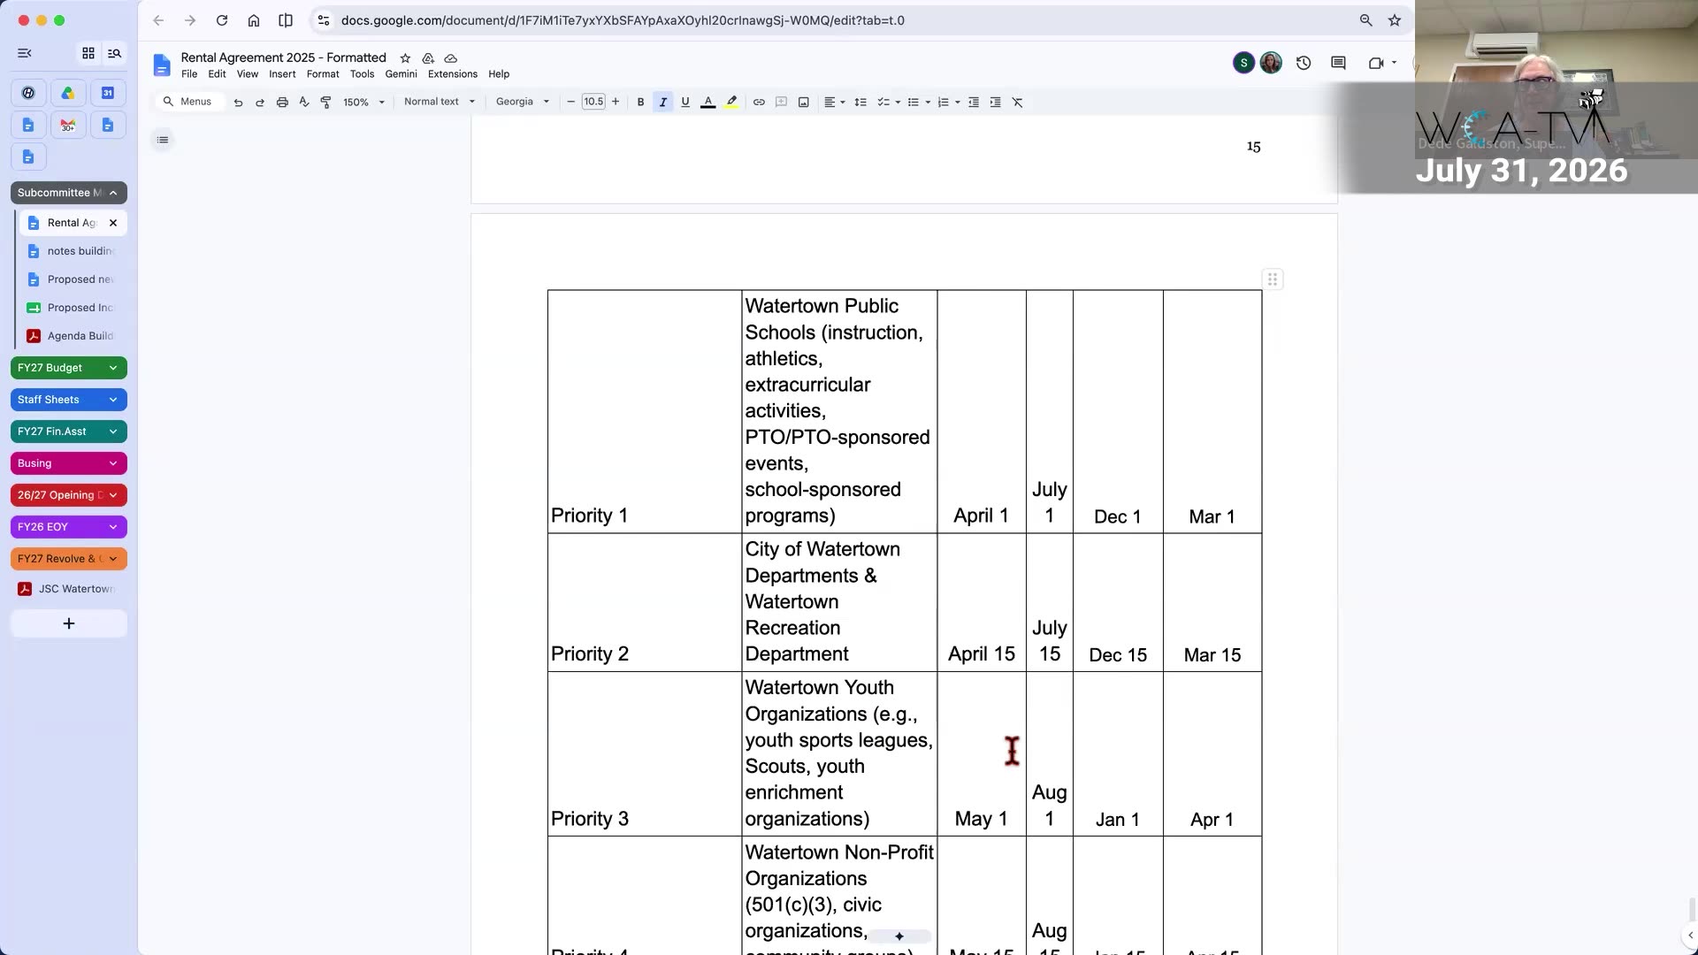The width and height of the screenshot is (1698, 955).
Task: Edit the font size value 10.5
Action: click(x=593, y=103)
